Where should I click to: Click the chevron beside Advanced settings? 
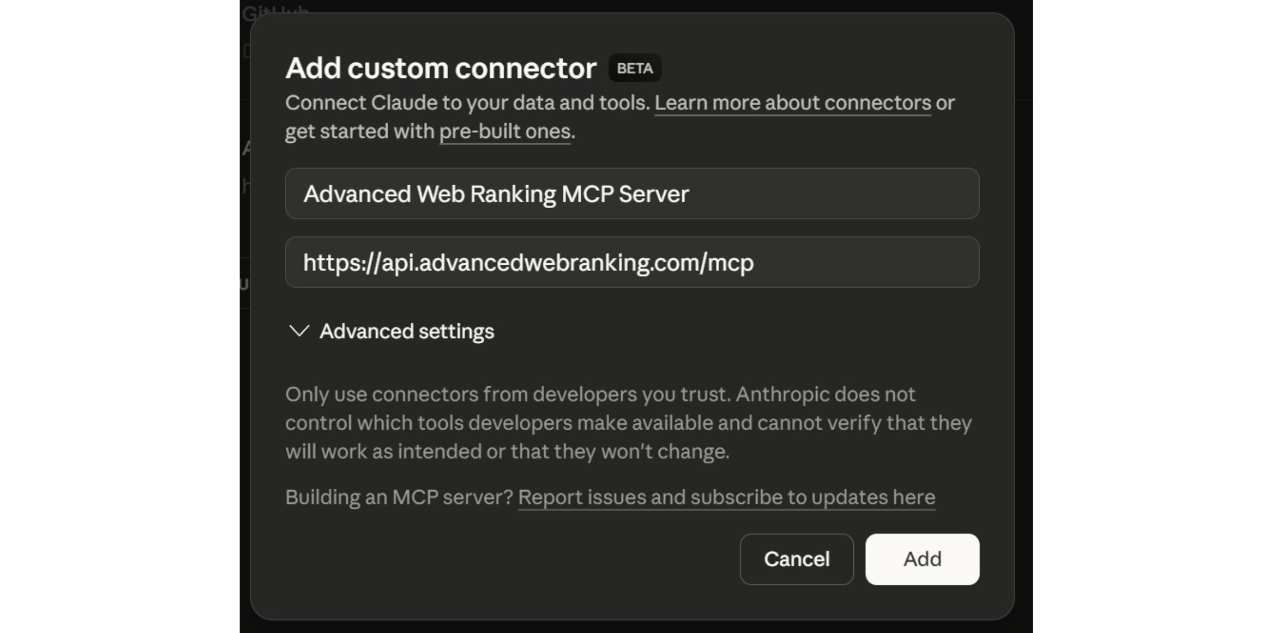pos(299,331)
